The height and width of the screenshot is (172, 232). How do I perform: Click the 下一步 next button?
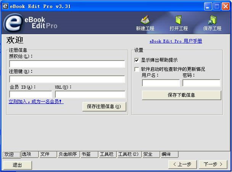[213, 164]
